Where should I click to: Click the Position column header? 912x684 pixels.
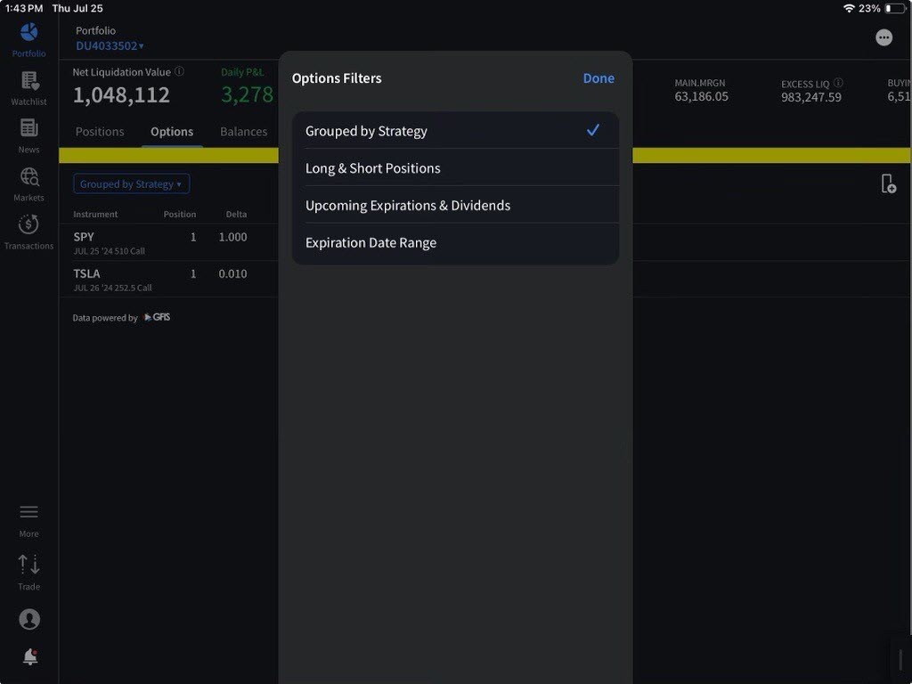point(180,214)
